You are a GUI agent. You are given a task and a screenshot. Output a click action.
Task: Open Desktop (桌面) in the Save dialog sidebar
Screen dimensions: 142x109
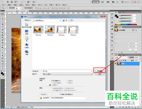[x=27, y=32]
